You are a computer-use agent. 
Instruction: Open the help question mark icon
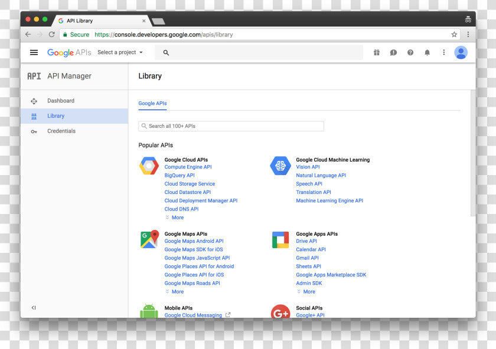point(410,52)
